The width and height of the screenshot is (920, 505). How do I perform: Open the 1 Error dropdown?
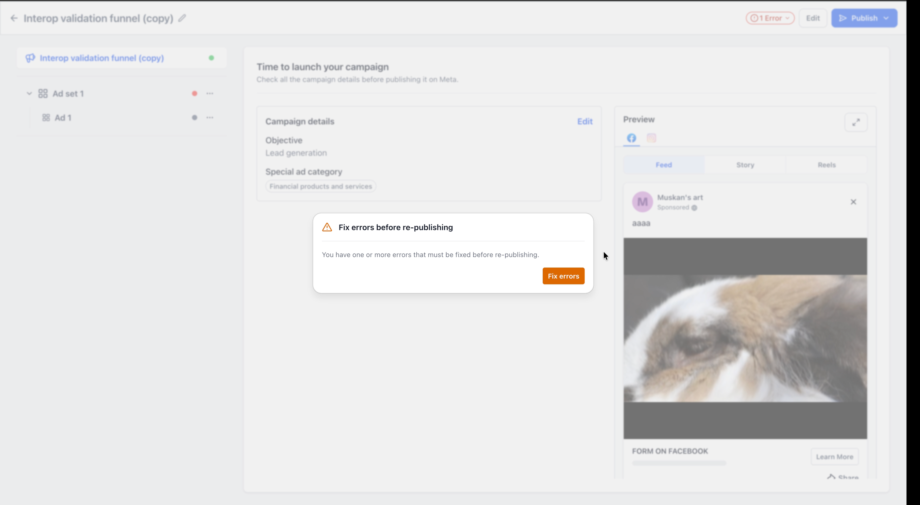coord(770,18)
